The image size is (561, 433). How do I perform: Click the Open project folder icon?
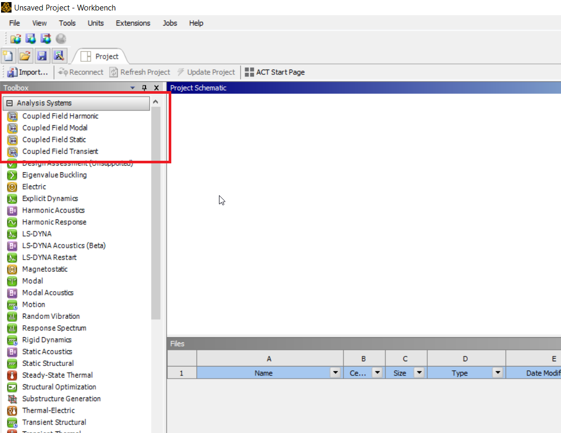[25, 56]
